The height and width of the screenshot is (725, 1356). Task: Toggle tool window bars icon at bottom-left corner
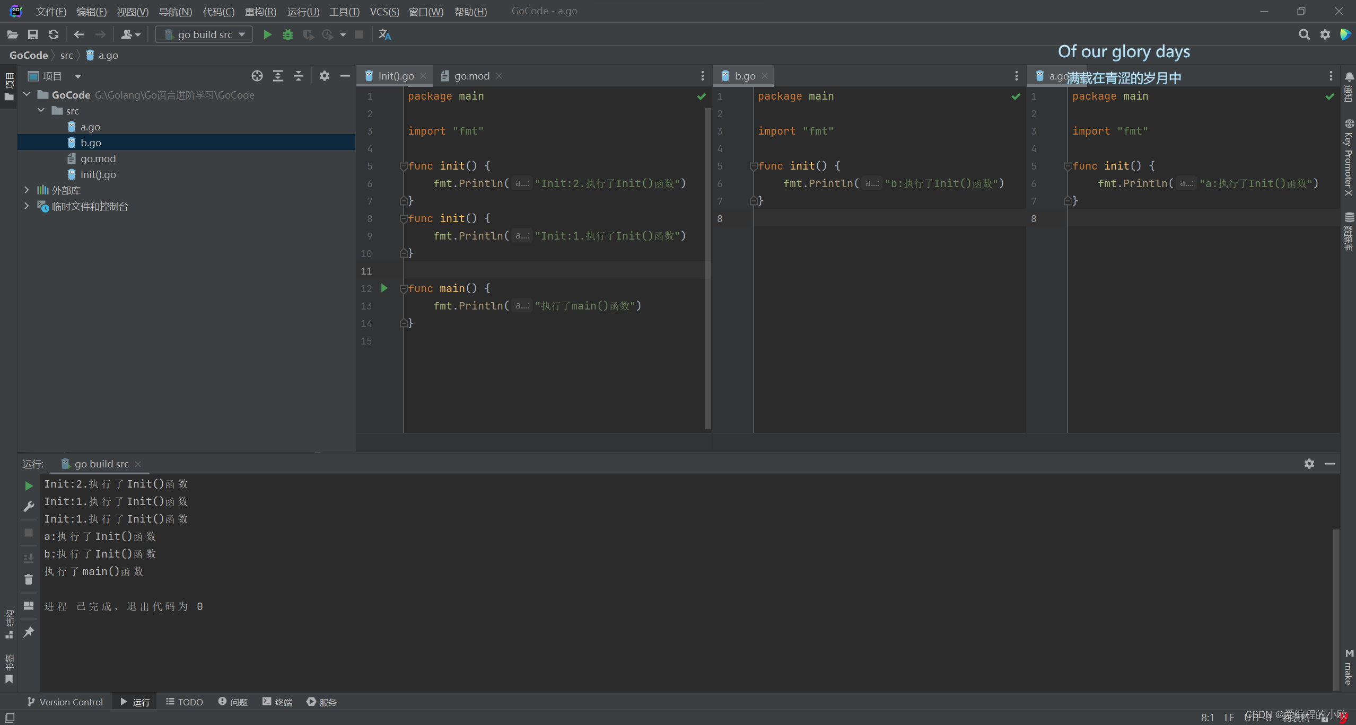coord(10,717)
